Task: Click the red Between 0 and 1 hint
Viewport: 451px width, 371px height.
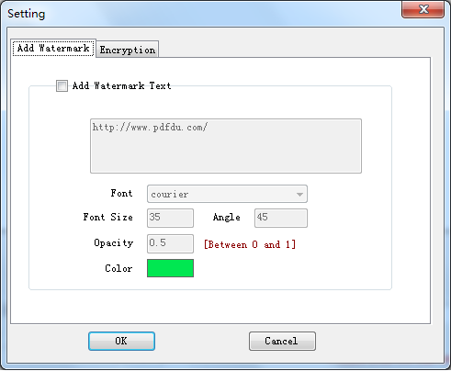Action: click(250, 244)
